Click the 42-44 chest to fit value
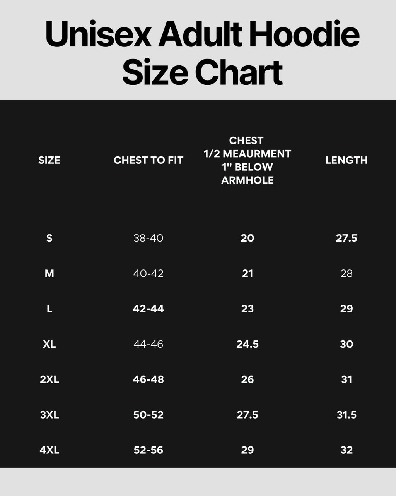 click(148, 309)
